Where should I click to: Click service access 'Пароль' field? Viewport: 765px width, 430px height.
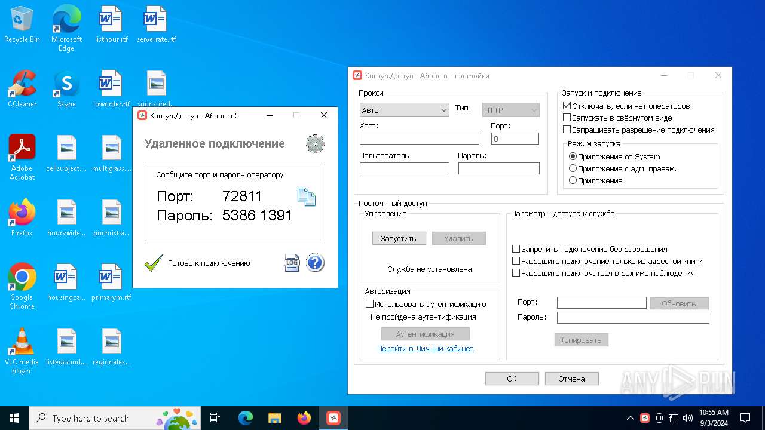pos(633,318)
